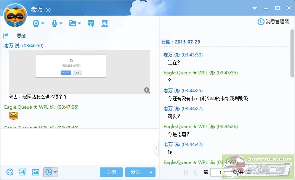Start a voice call with the microphone icon

pyautogui.click(x=55, y=23)
